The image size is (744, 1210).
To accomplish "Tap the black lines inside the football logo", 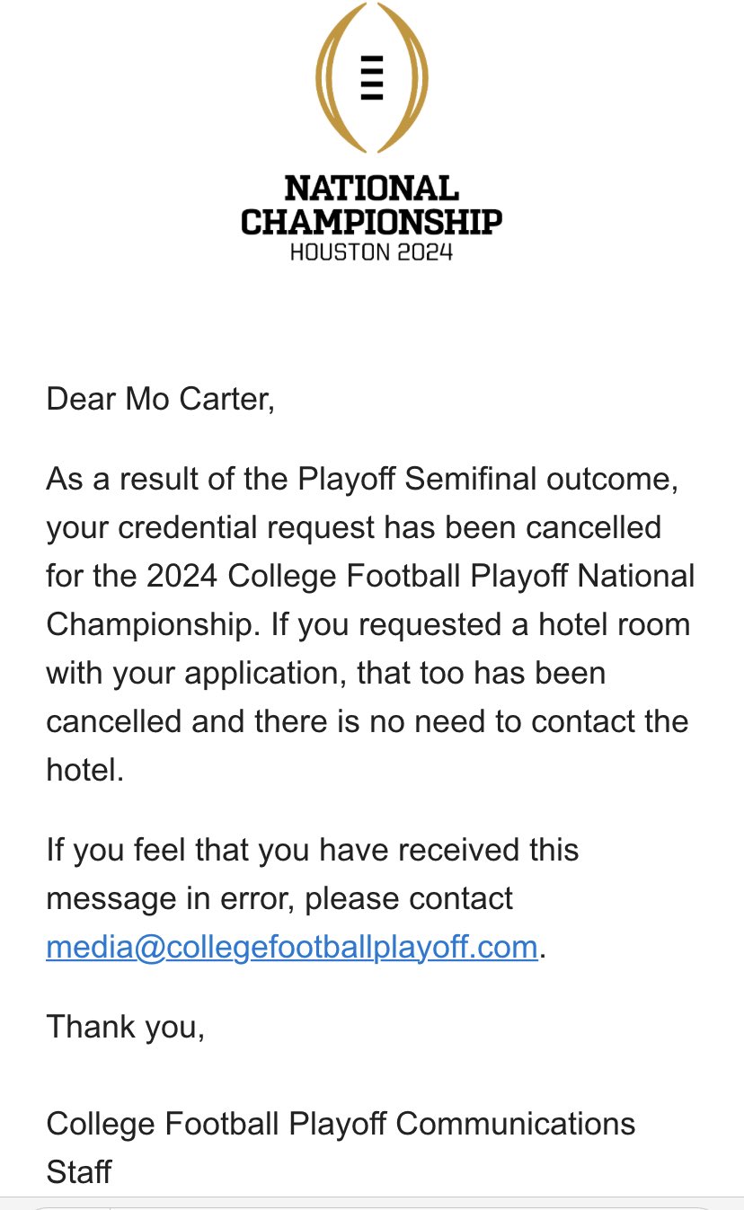I will coord(371,76).
